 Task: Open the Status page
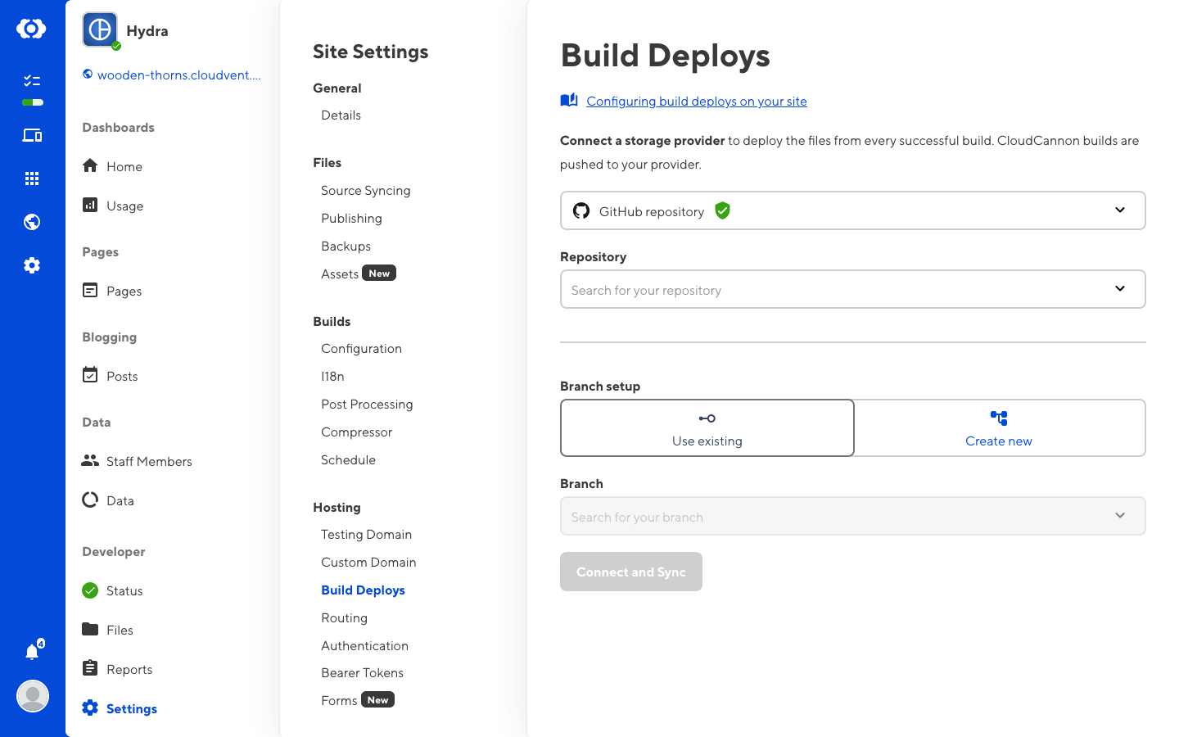(x=124, y=591)
